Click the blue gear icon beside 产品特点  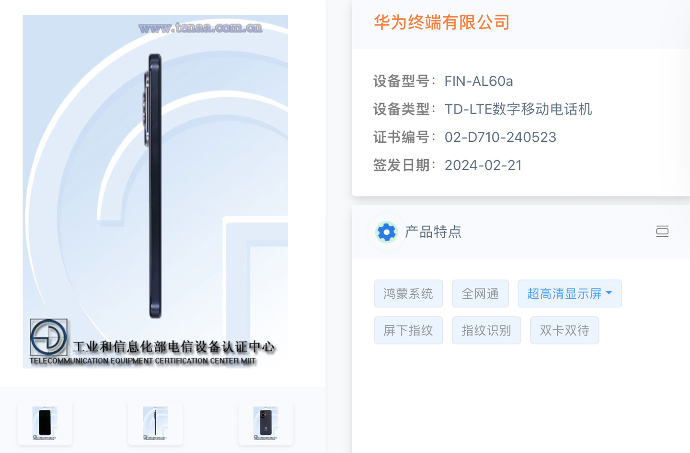(386, 232)
